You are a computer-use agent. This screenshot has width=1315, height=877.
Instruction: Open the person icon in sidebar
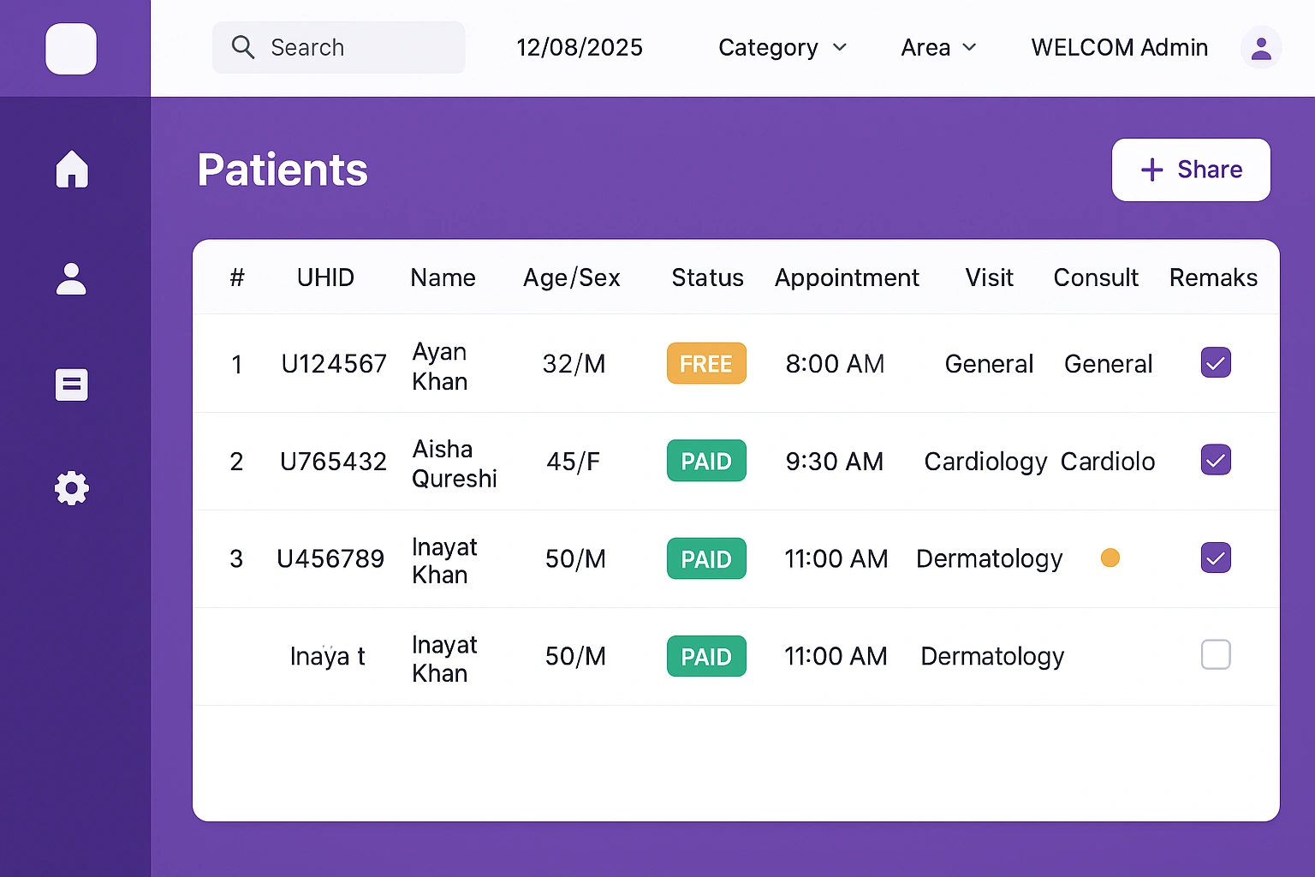[x=71, y=279]
